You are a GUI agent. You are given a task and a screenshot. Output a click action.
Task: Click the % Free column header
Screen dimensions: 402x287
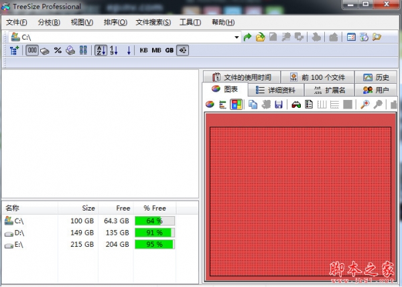[x=155, y=208]
